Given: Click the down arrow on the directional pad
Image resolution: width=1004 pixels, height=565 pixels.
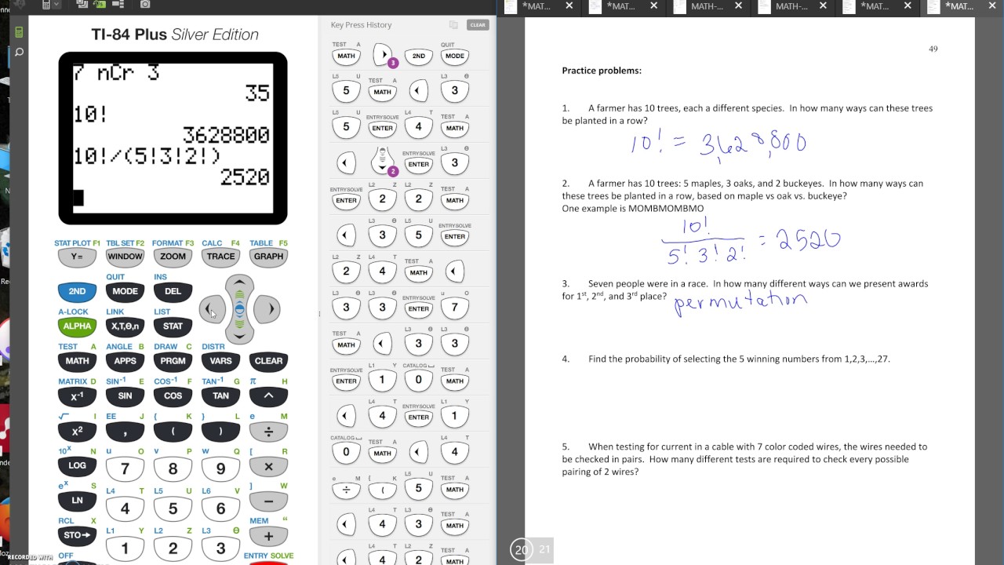Looking at the screenshot, I should (239, 334).
